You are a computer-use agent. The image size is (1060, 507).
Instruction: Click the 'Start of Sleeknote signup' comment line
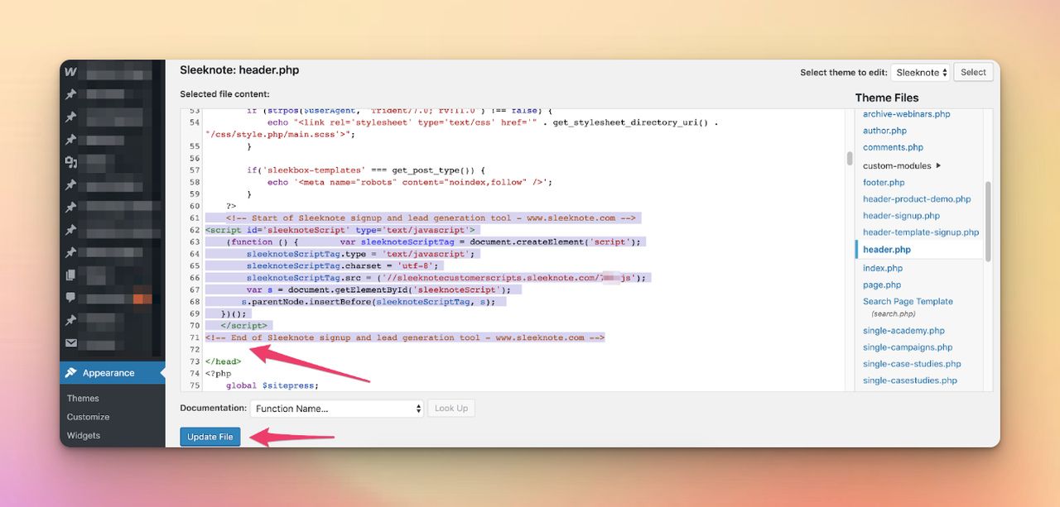click(431, 218)
